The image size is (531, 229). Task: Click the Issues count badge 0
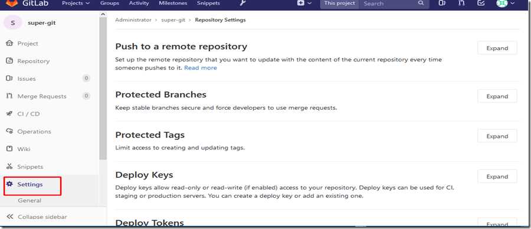pyautogui.click(x=86, y=78)
